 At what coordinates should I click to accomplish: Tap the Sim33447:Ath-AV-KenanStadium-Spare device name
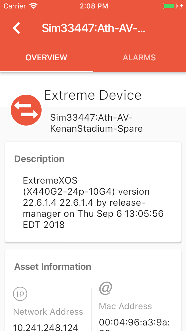click(x=96, y=123)
